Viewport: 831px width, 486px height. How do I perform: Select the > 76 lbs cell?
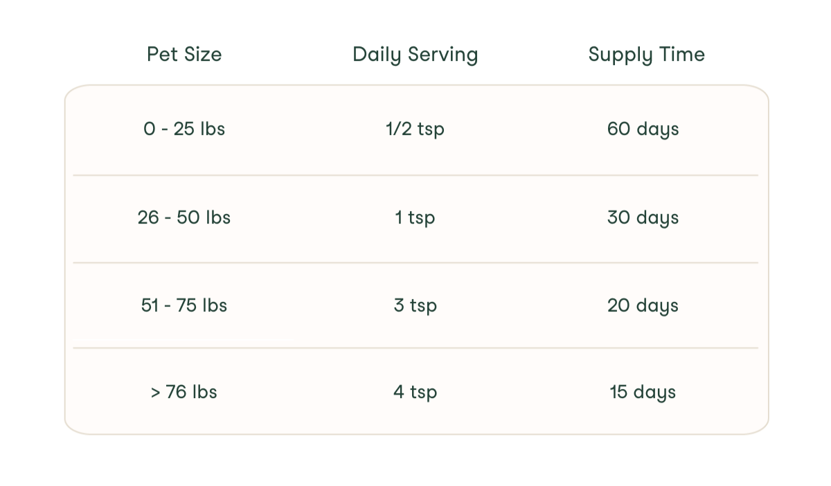click(x=184, y=393)
